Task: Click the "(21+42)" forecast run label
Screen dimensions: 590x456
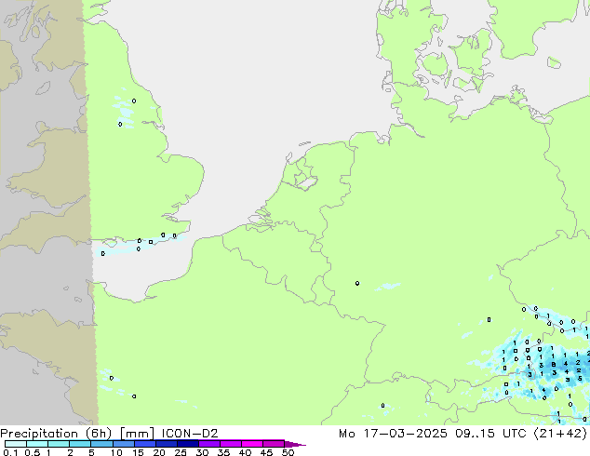Action: tap(560, 434)
